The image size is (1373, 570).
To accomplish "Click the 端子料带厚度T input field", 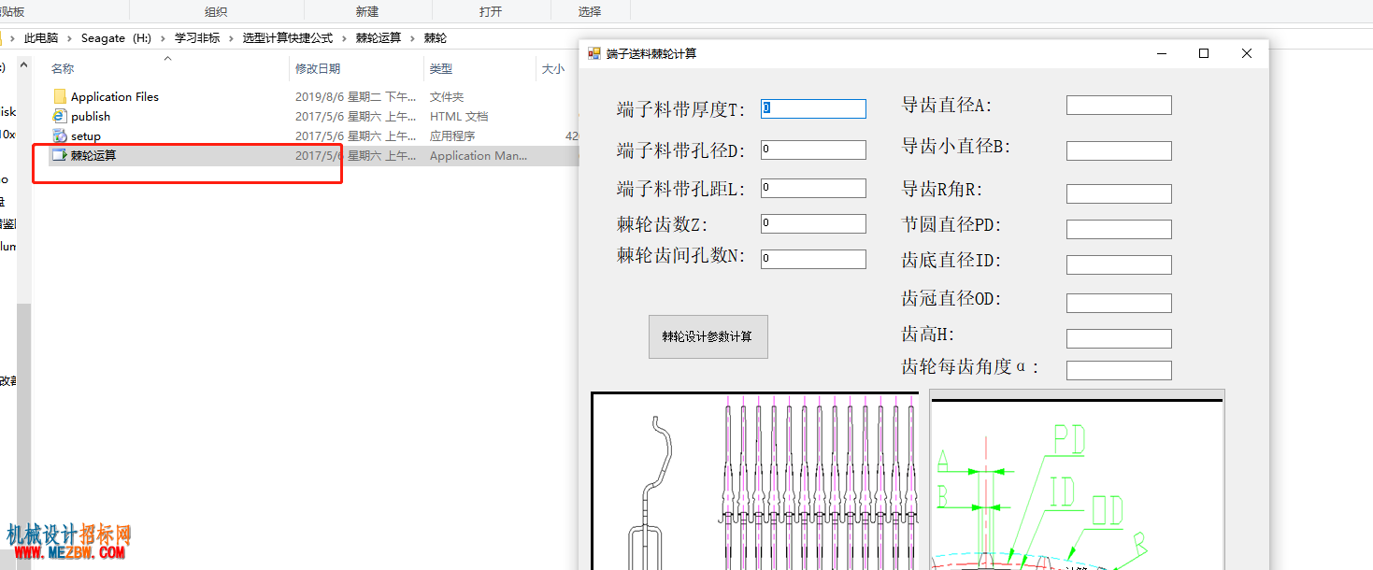I will click(x=813, y=108).
